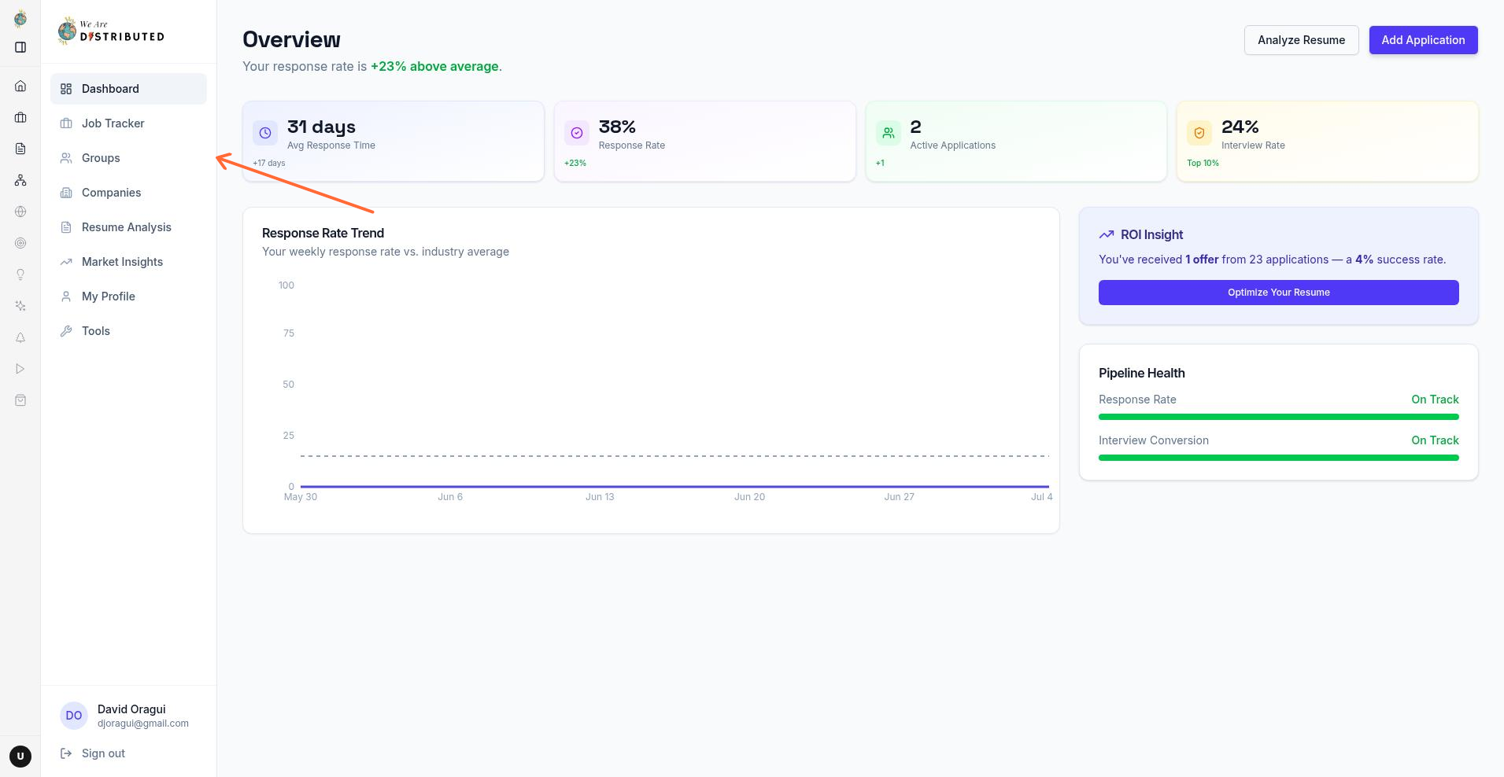The image size is (1504, 777).
Task: Sign out of the account
Action: coord(103,753)
